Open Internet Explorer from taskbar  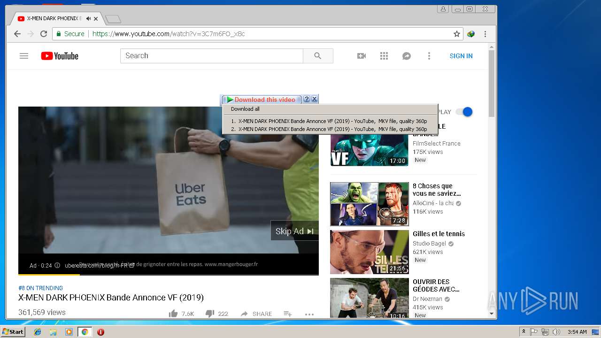pyautogui.click(x=38, y=332)
